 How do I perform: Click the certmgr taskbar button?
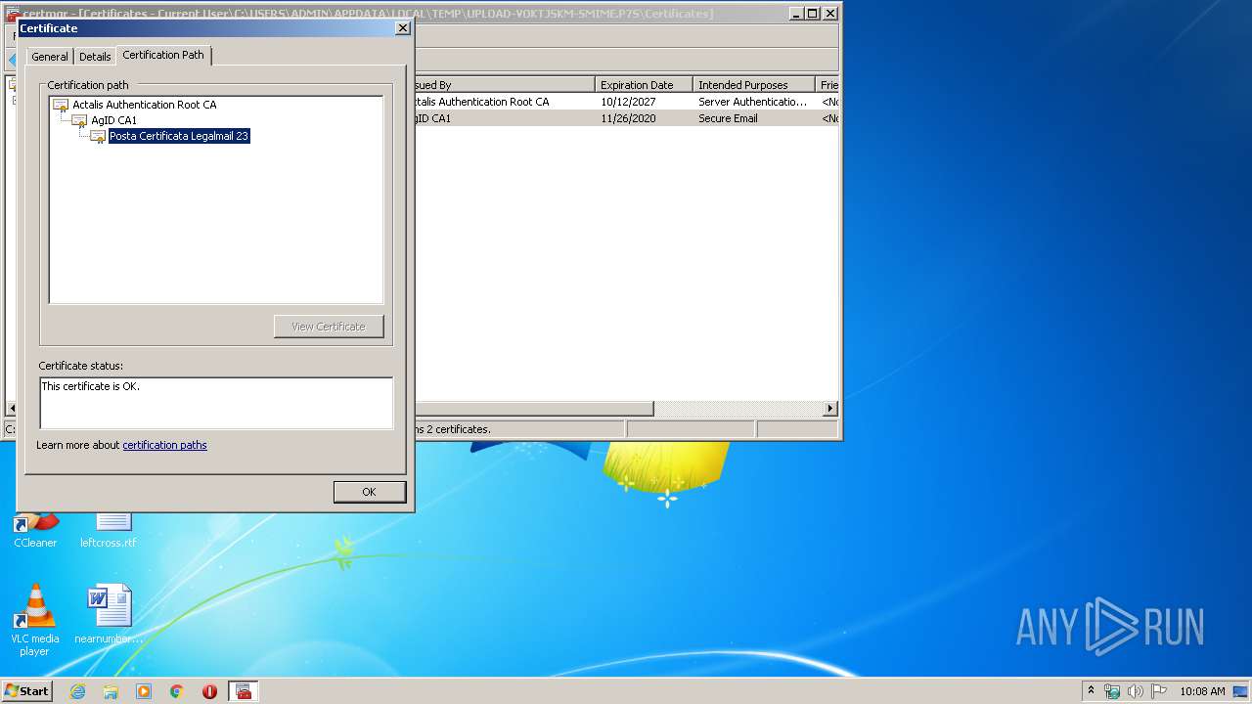click(244, 691)
